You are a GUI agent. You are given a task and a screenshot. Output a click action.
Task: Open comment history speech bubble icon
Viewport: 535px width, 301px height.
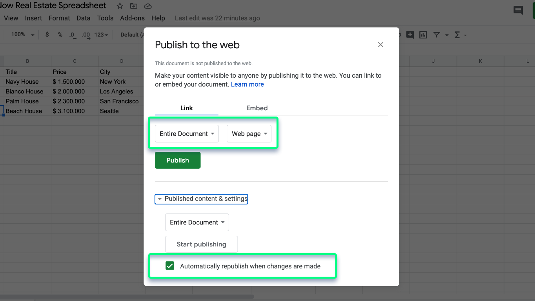518,11
